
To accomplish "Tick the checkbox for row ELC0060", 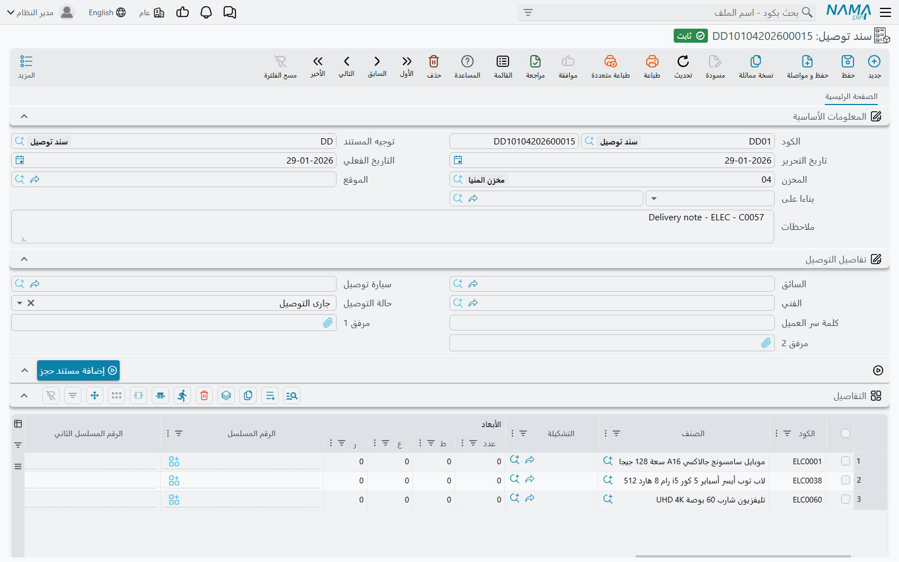I will click(x=846, y=499).
